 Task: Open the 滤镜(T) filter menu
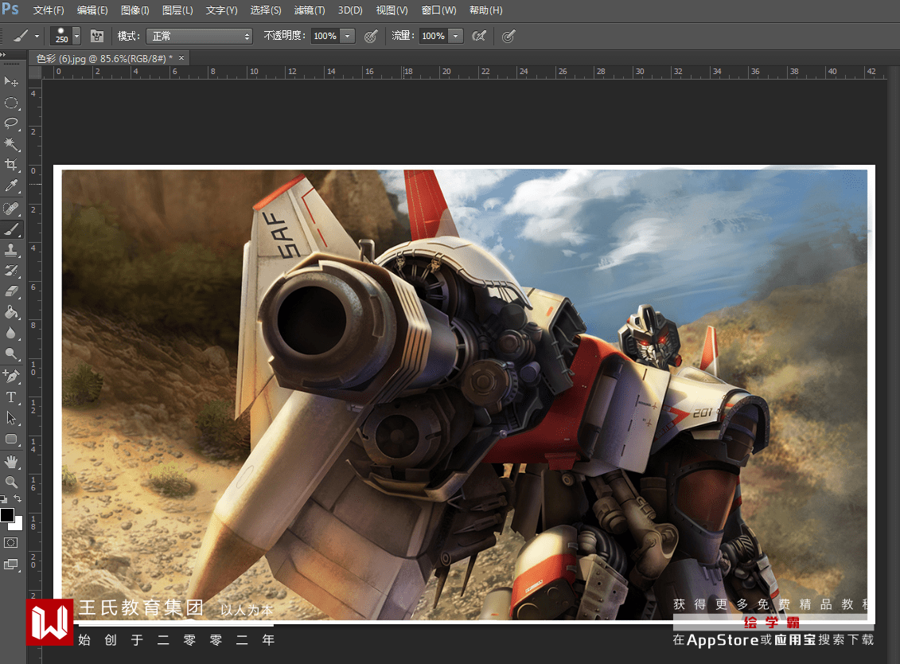coord(310,10)
